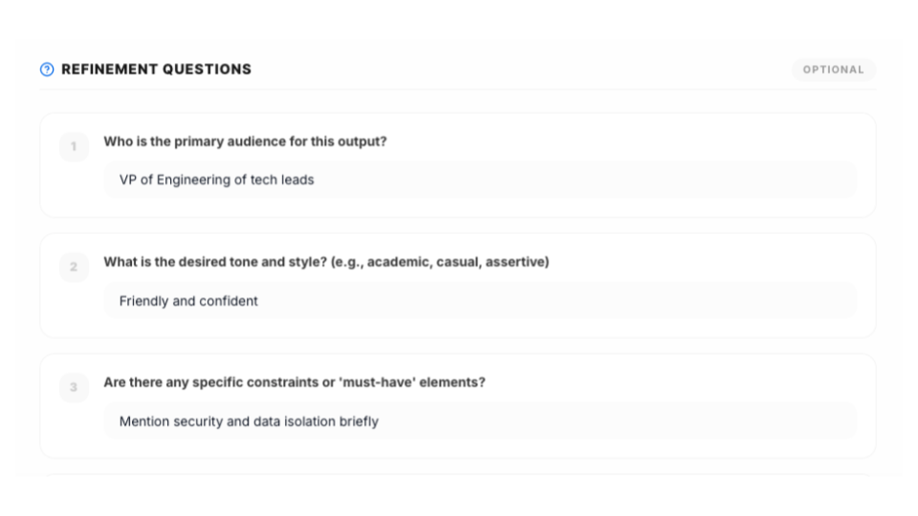The height and width of the screenshot is (516, 918).
Task: Click the 'specific constraints or must-have' question label
Action: pos(295,382)
